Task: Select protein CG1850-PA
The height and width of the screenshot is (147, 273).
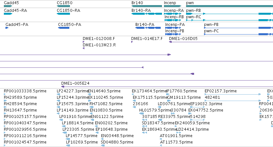Action: (x=64, y=28)
